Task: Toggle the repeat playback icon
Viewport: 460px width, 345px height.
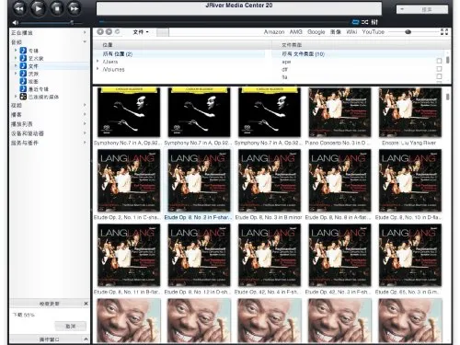Action: [x=355, y=22]
